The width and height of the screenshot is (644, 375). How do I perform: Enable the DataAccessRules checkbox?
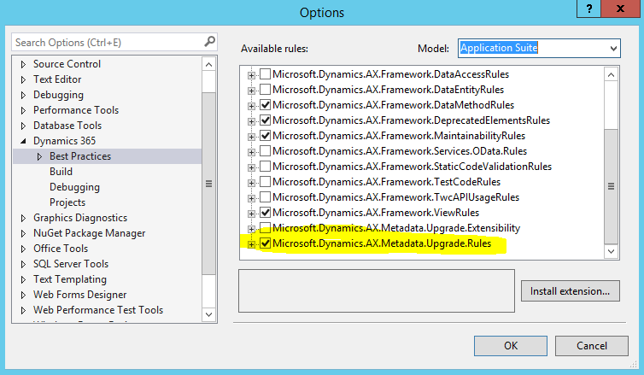click(266, 74)
